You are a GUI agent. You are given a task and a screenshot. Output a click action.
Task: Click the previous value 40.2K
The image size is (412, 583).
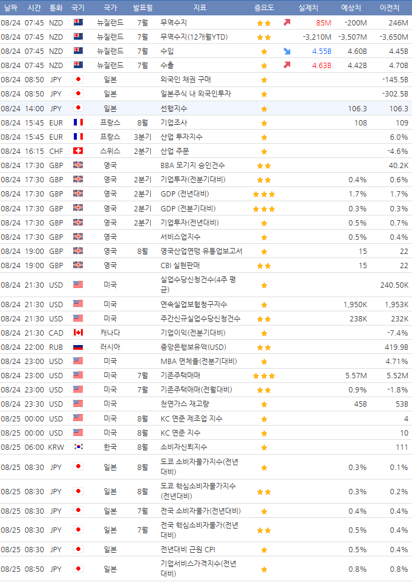click(398, 166)
